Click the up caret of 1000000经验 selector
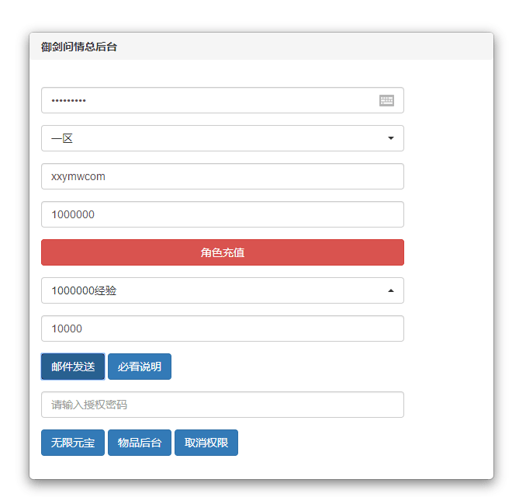The height and width of the screenshot is (497, 526). tap(391, 290)
